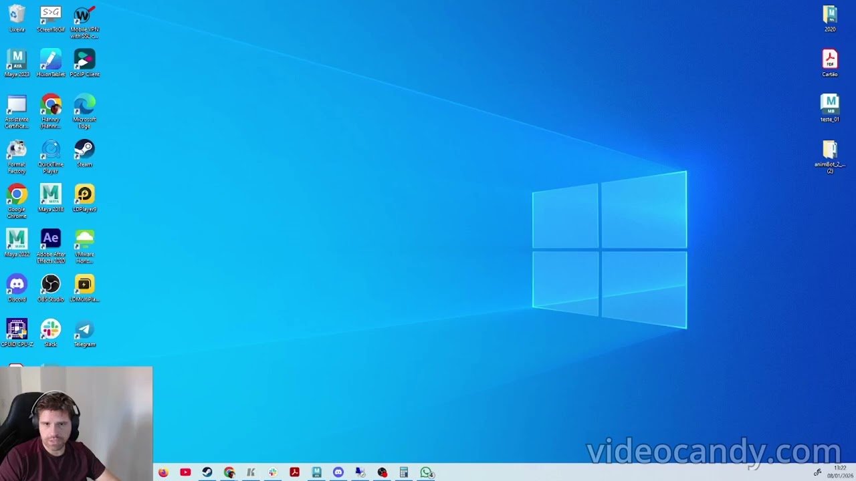
Task: Select the teste_01 Maya file on desktop
Action: tap(830, 108)
